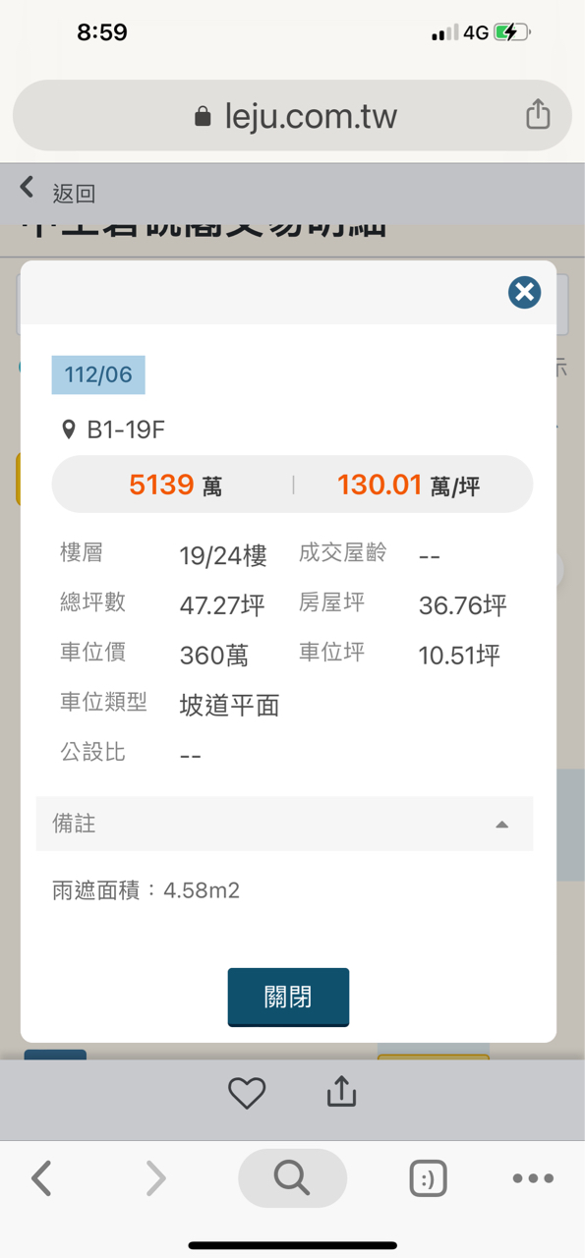
Task: Favorite this listing with heart icon
Action: [x=247, y=1093]
